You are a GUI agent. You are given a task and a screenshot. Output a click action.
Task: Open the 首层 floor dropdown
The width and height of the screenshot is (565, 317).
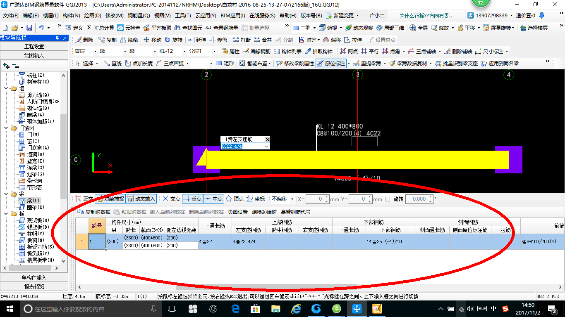pyautogui.click(x=96, y=51)
